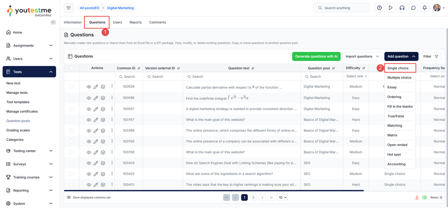This screenshot has height=208, width=448.
Task: Go to page 2 of questions
Action: 253,198
